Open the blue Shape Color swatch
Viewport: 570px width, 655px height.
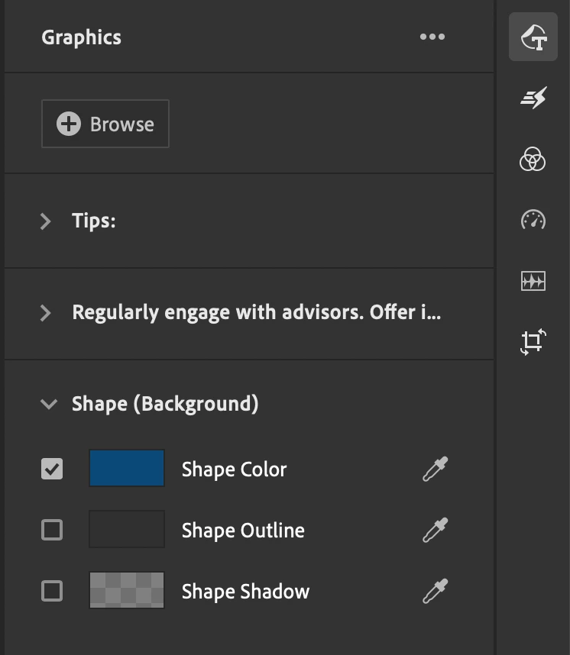tap(127, 468)
